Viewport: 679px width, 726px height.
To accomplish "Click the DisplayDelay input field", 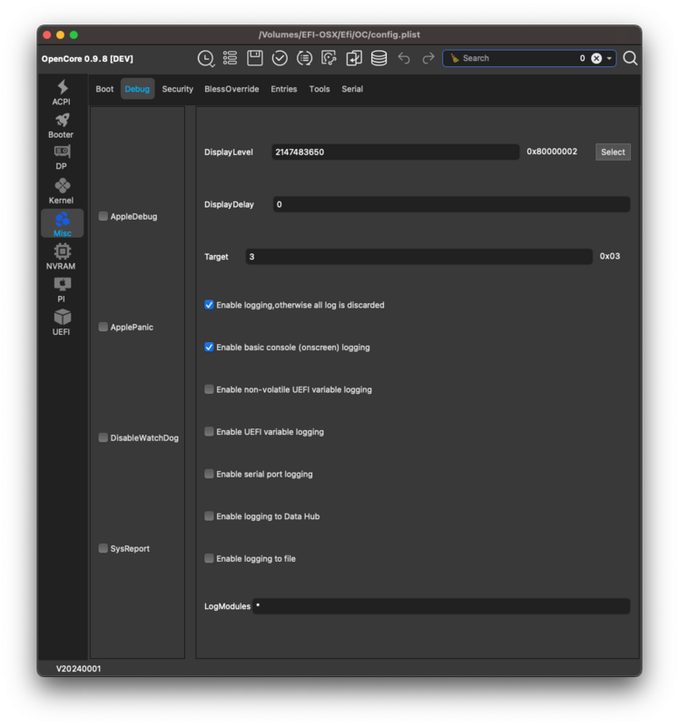I will click(451, 205).
